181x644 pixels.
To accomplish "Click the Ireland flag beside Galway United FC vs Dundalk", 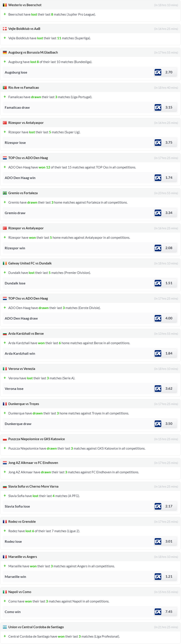I will click(5, 263).
